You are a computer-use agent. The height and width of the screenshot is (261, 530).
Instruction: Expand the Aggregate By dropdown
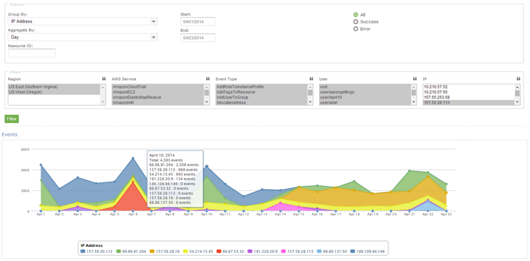pyautogui.click(x=82, y=37)
